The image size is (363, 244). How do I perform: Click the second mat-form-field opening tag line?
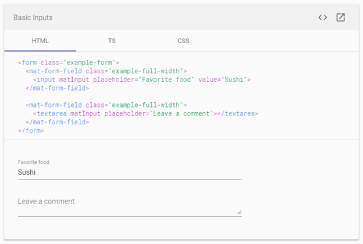pos(106,105)
